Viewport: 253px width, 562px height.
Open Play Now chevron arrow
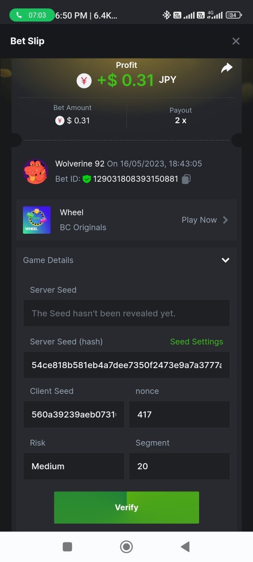225,220
